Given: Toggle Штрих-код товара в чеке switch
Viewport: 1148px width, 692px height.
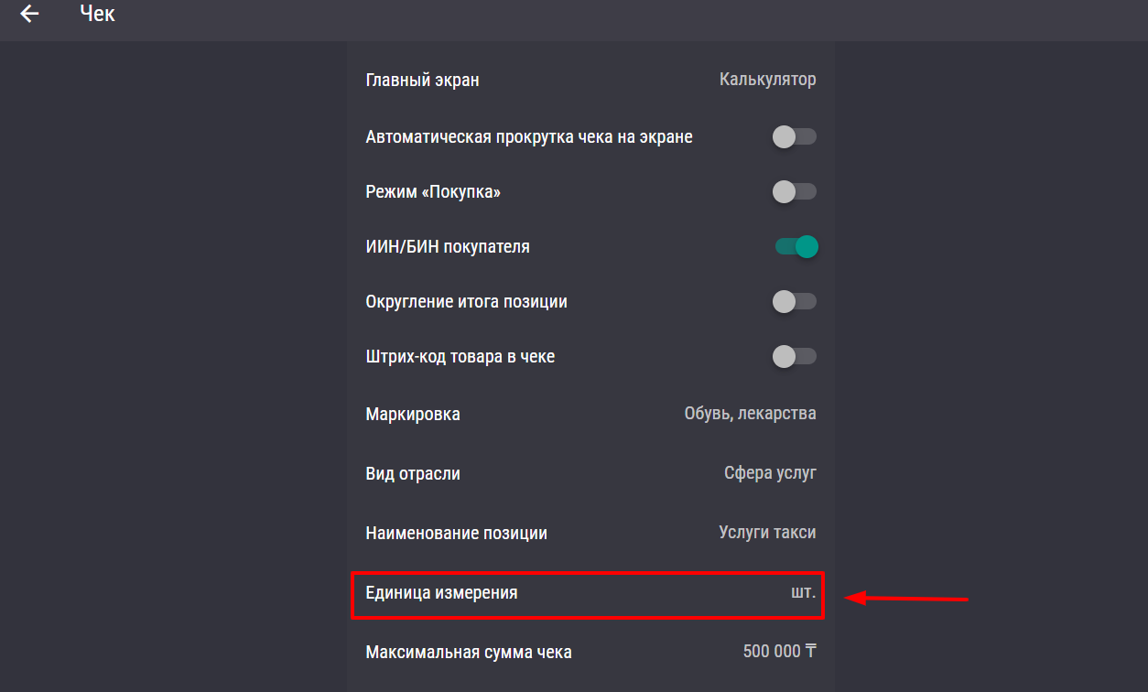Looking at the screenshot, I should pos(794,357).
